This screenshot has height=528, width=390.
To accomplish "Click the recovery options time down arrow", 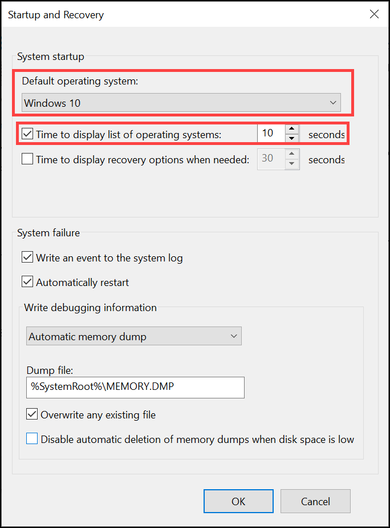I will (x=292, y=162).
